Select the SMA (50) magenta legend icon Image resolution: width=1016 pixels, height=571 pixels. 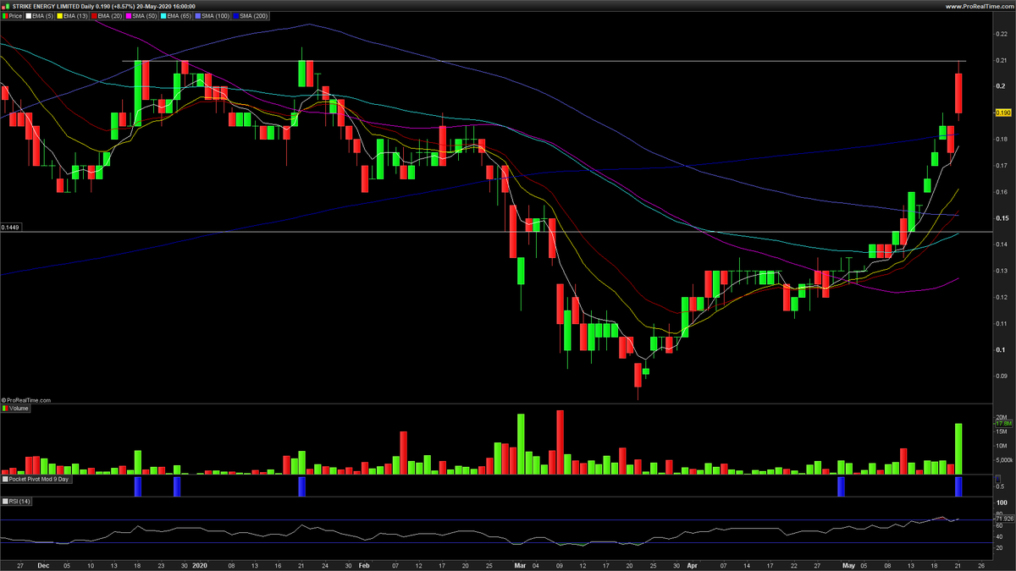[129, 16]
